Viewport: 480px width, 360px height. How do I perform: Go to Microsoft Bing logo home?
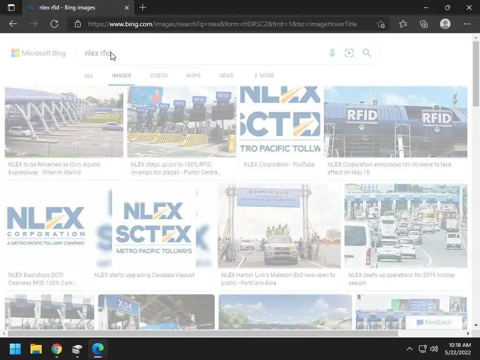click(x=38, y=53)
